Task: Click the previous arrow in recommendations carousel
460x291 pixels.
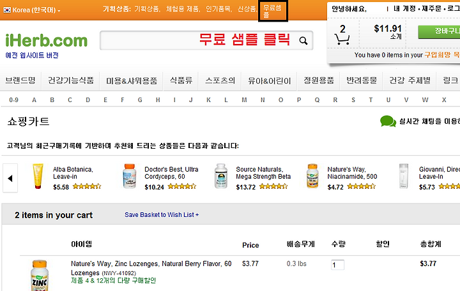Action: (x=10, y=178)
